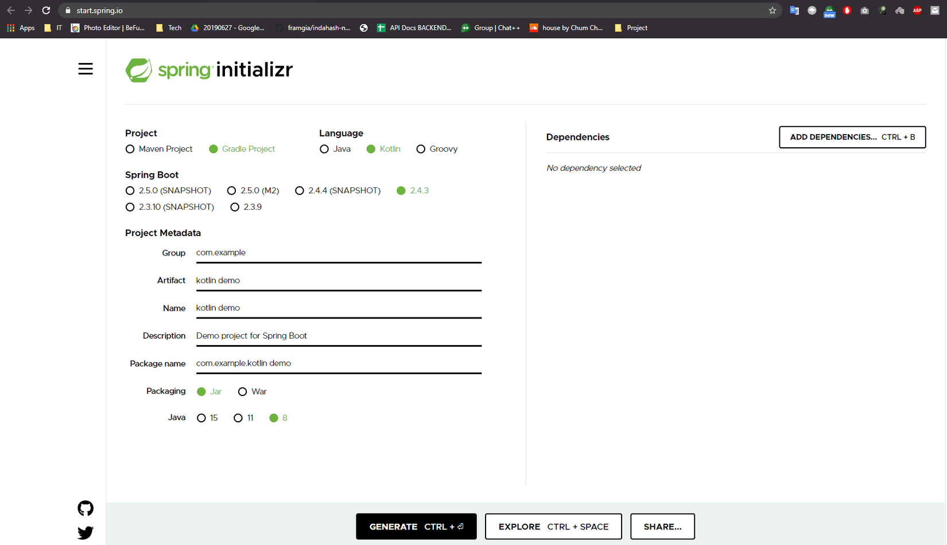Click the red stop-hand extension icon
This screenshot has height=545, width=947.
(x=847, y=10)
